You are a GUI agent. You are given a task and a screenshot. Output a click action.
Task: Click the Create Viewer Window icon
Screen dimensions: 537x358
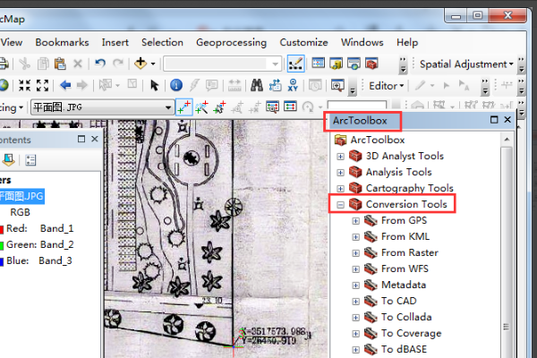tap(337, 85)
